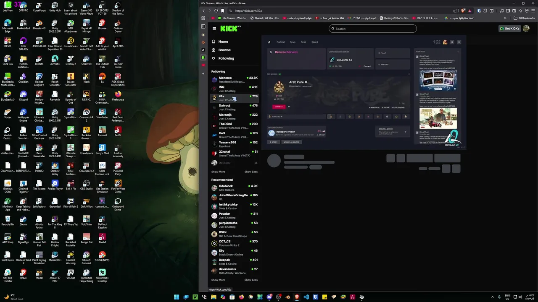538x302 pixels.
Task: Click the Brave icon on the taskbar
Action: 297,297
